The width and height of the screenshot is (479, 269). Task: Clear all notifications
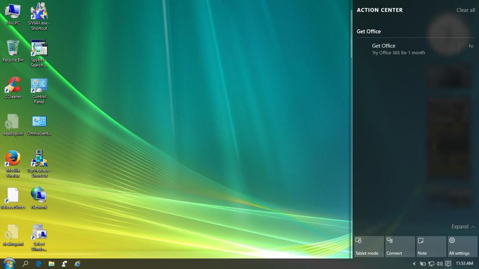465,10
